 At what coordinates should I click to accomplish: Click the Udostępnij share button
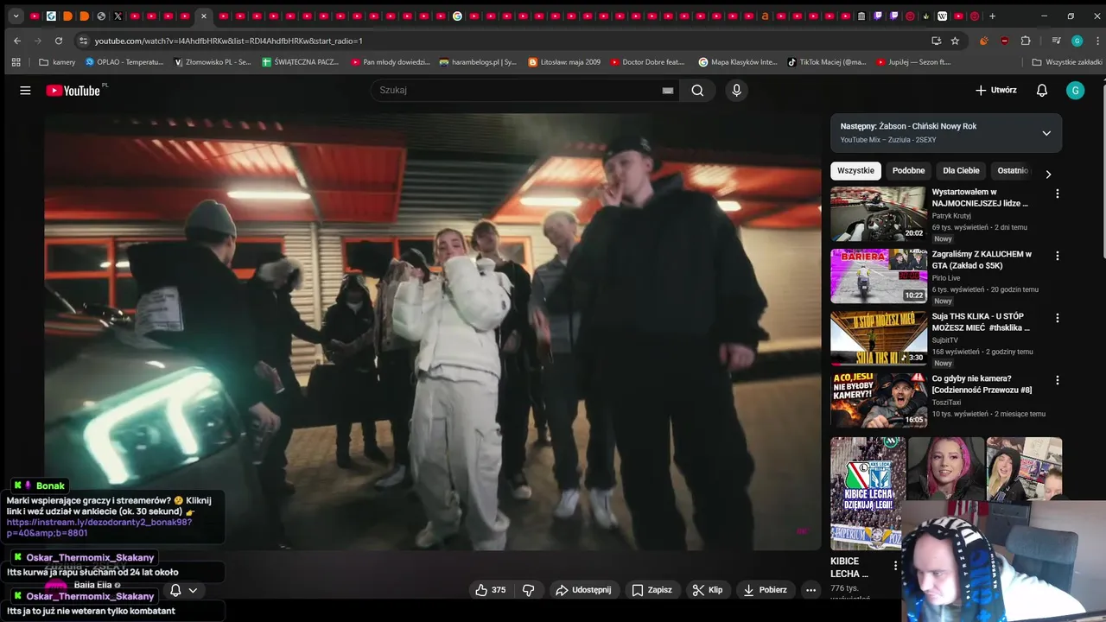tap(583, 590)
